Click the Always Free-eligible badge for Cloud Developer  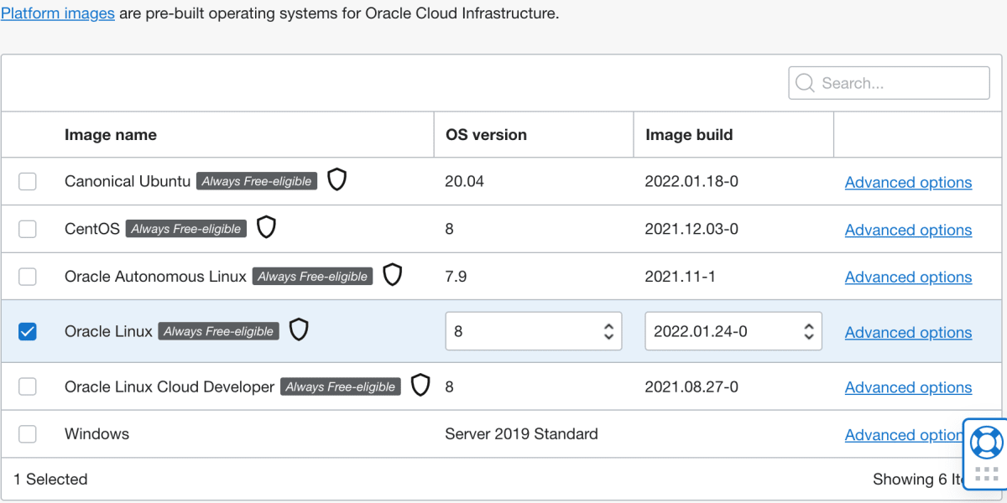pos(341,386)
